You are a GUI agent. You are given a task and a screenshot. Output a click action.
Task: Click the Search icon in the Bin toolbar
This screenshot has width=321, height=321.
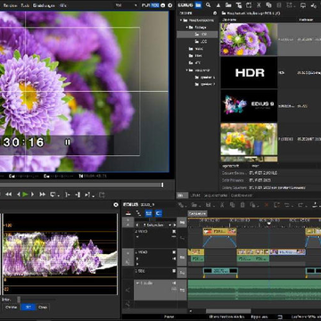[208, 4]
